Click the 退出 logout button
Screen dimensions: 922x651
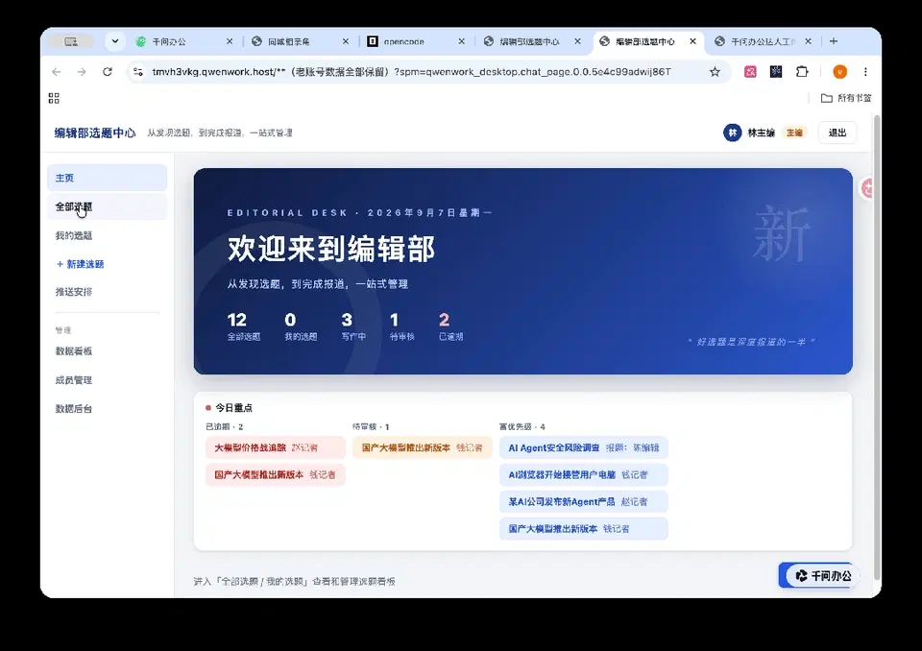tap(837, 133)
